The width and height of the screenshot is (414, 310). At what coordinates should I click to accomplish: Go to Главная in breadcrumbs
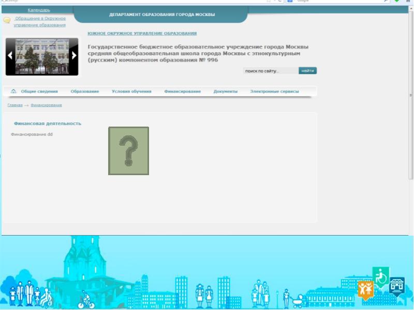coord(14,105)
